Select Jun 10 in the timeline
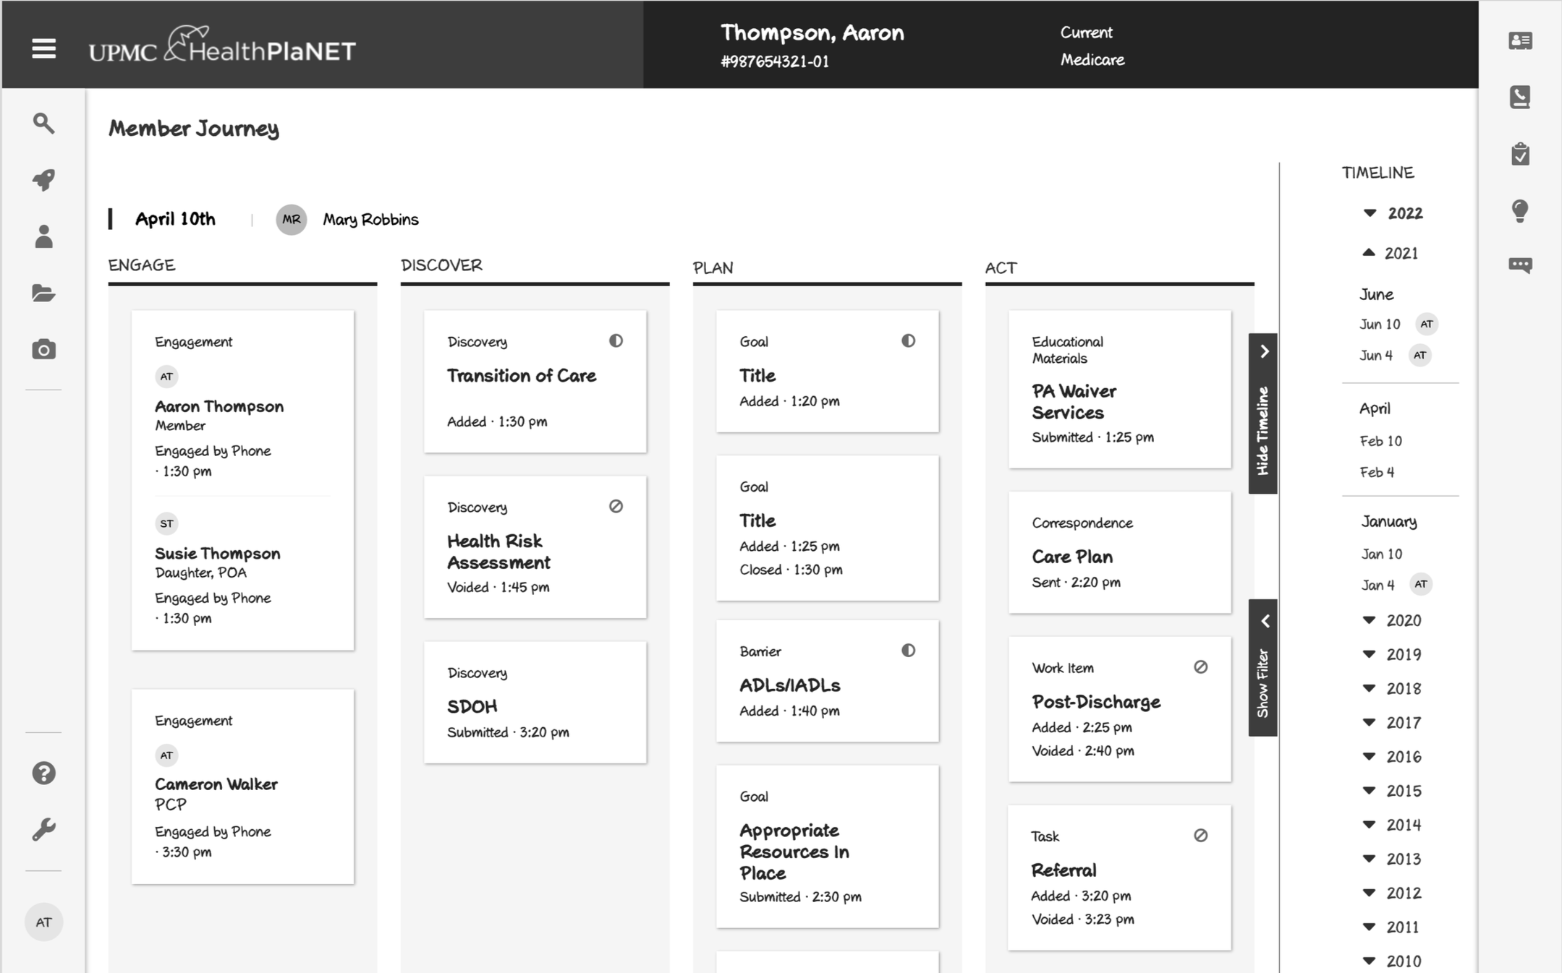Screen dimensions: 1562x973 tap(1380, 324)
